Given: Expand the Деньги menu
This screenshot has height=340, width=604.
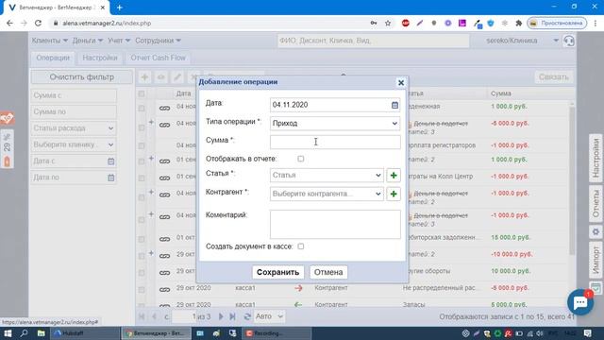Looking at the screenshot, I should (x=88, y=41).
